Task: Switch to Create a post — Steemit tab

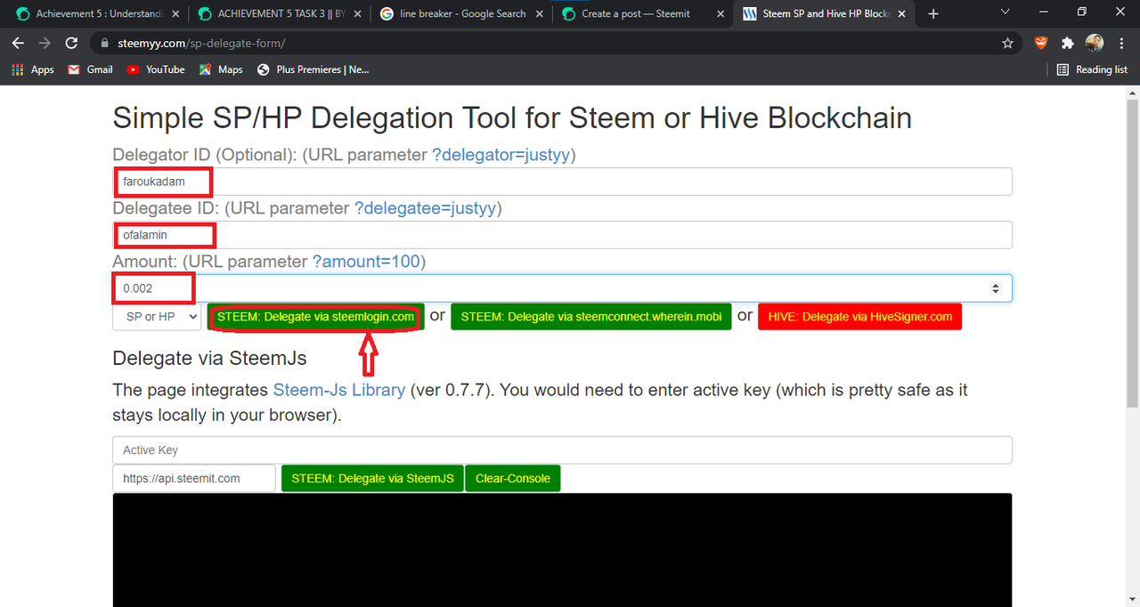Action: 641,13
